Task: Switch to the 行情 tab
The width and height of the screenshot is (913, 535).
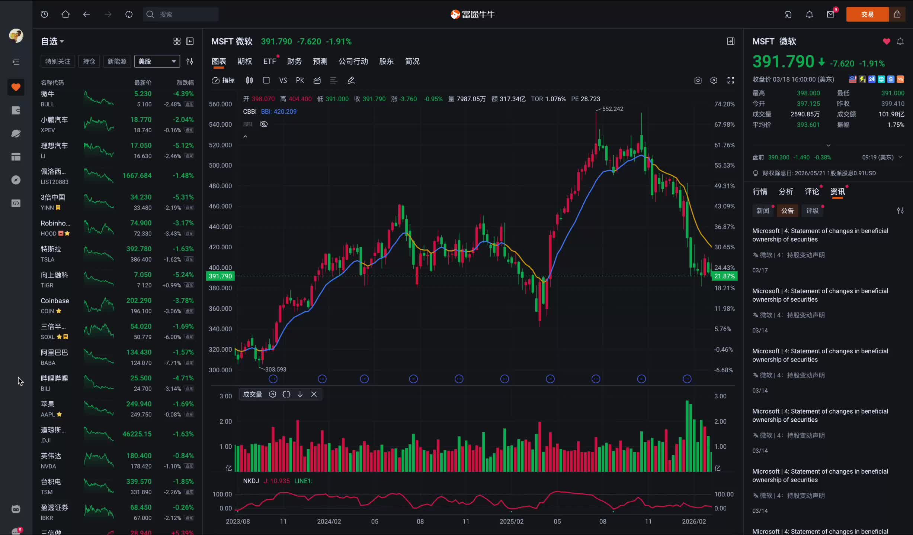Action: pos(760,192)
